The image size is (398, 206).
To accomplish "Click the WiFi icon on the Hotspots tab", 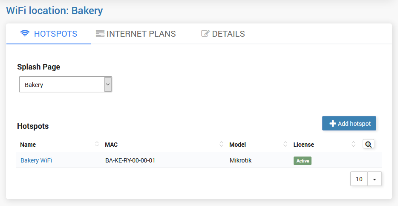I will coord(25,34).
